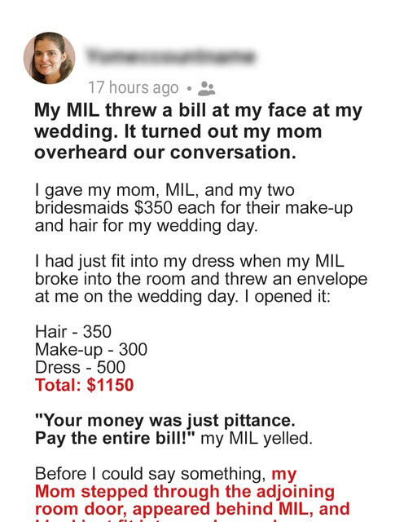Click the text "broke into the room and threw an envelope"
Image resolution: width=417 pixels, height=522 pixels.
point(201,279)
